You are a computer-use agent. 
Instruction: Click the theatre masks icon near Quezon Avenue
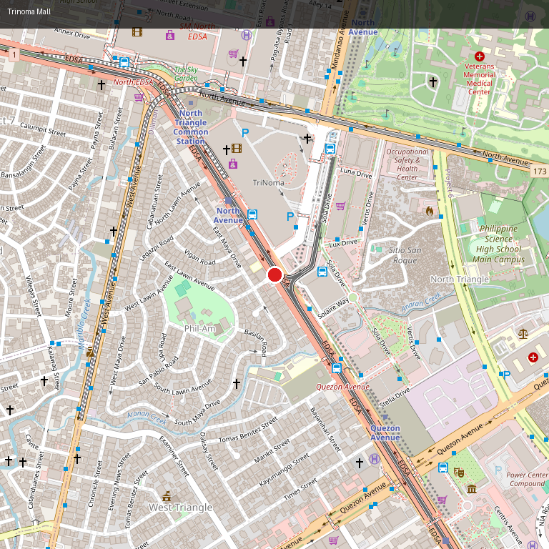pyautogui.click(x=459, y=473)
